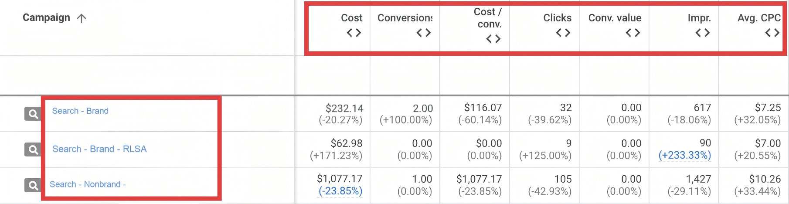Image resolution: width=789 pixels, height=204 pixels.
Task: Click the Avg. CPC column header label
Action: coord(758,18)
